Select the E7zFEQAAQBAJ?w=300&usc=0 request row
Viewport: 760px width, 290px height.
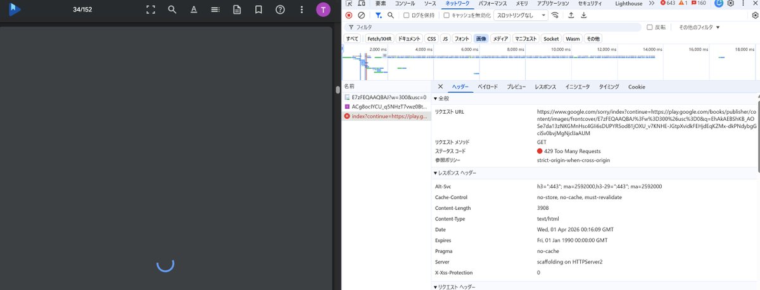point(386,97)
